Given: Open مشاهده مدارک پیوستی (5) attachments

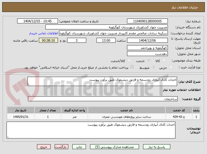Looking at the screenshot, I should point(114,147).
